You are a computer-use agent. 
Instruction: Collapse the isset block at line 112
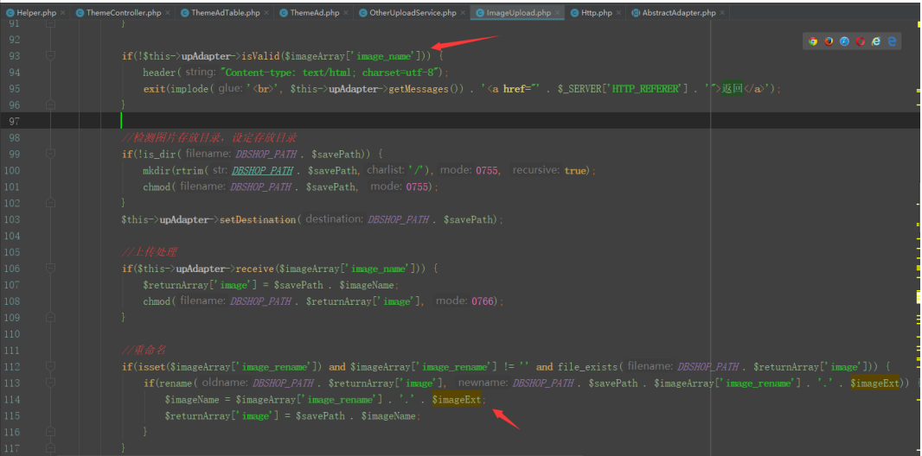pos(50,366)
